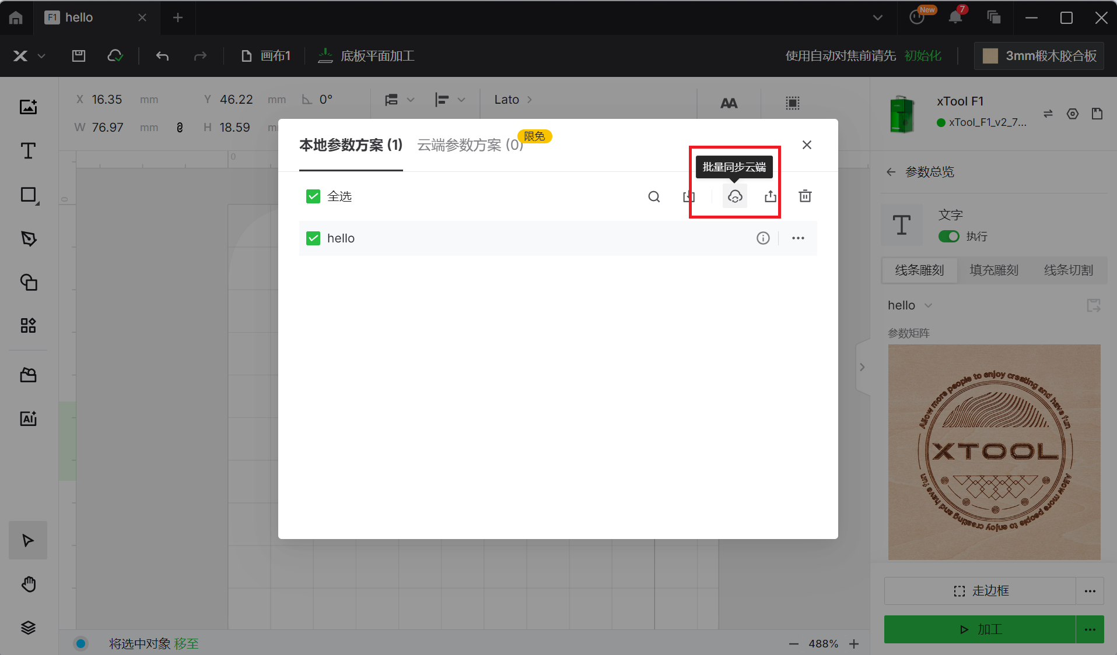Open more options for hello preset
Screen dimensions: 1117x655
[x=798, y=238]
